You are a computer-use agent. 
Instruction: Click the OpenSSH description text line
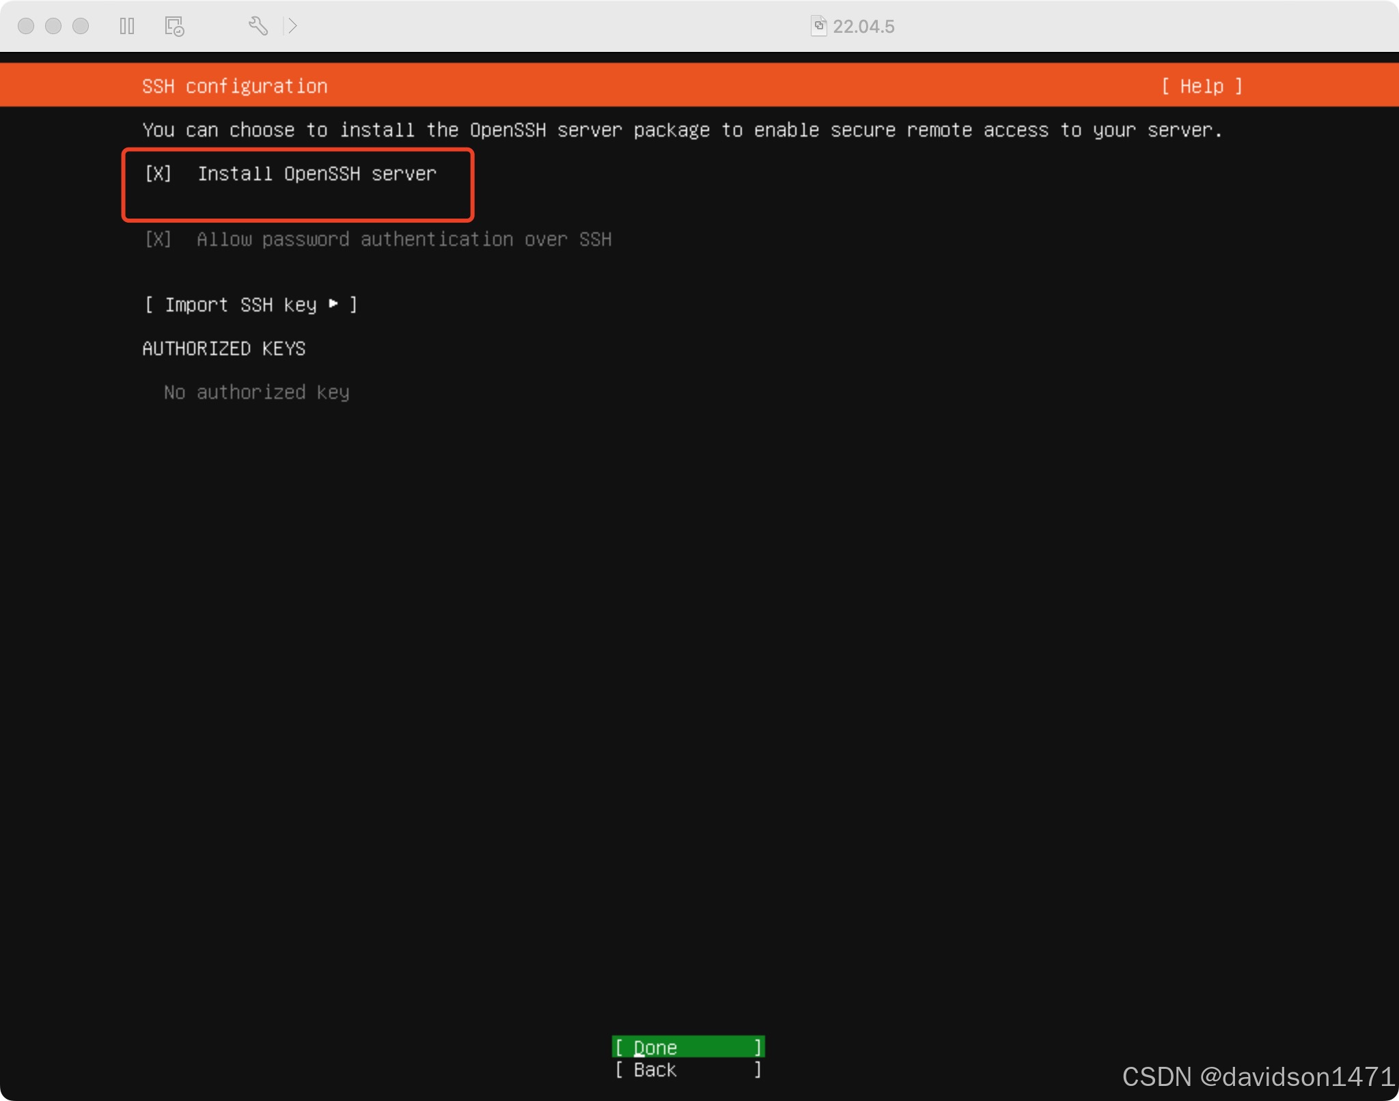682,130
